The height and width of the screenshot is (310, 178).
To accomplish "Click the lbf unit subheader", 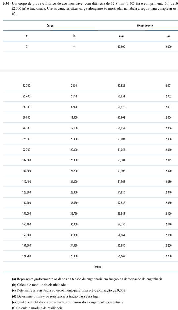I will pyautogui.click(x=74, y=36).
